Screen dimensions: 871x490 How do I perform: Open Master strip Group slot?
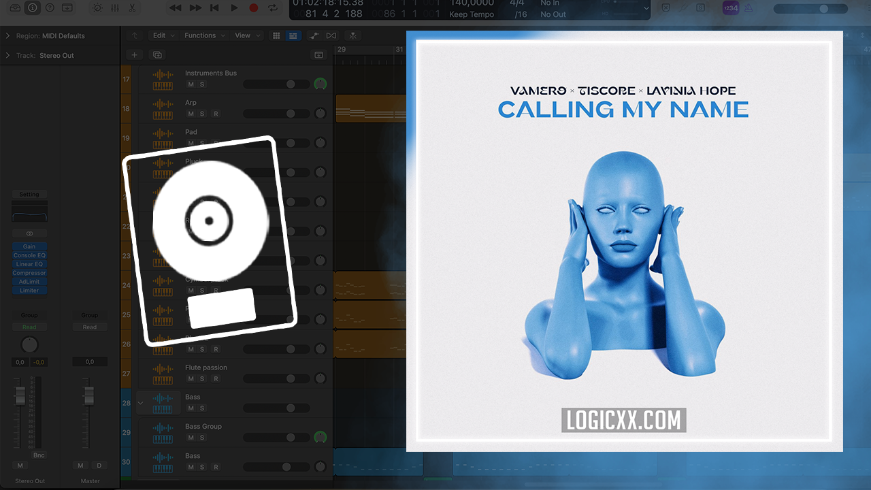click(90, 316)
